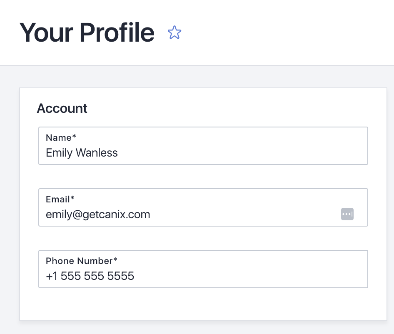Viewport: 394px width, 334px height.
Task: Click blank Account card area below Phone Number
Action: click(203, 303)
